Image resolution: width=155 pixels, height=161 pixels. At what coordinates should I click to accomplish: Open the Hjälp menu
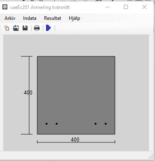(74, 18)
